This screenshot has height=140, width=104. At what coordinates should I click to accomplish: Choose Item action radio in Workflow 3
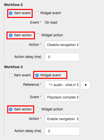click(x=11, y=109)
